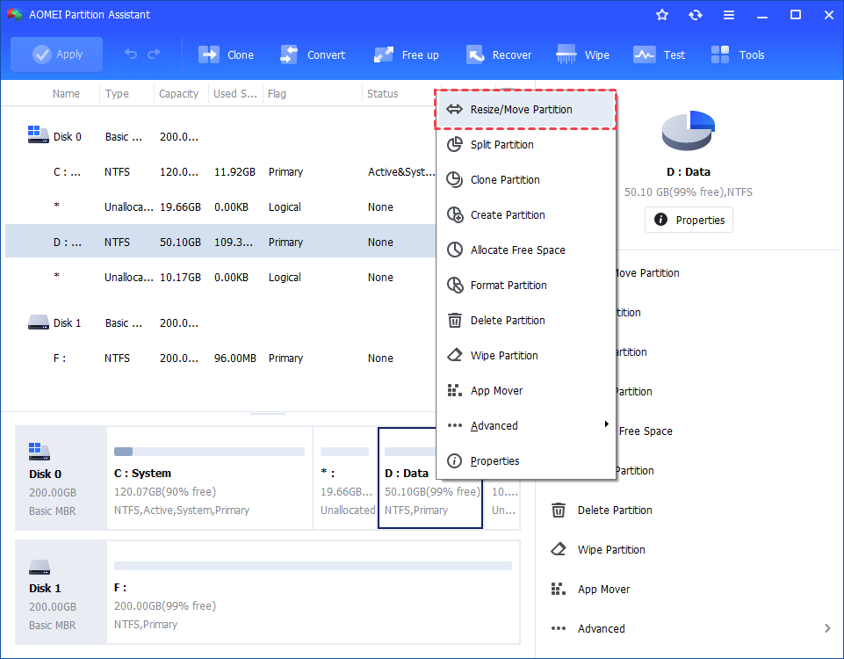
Task: Select the F: partition row in list
Action: [220, 358]
